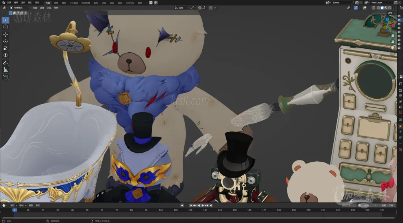The image size is (403, 223).
Task: Expand the shading options dropdown arrow
Action: coord(394,8)
